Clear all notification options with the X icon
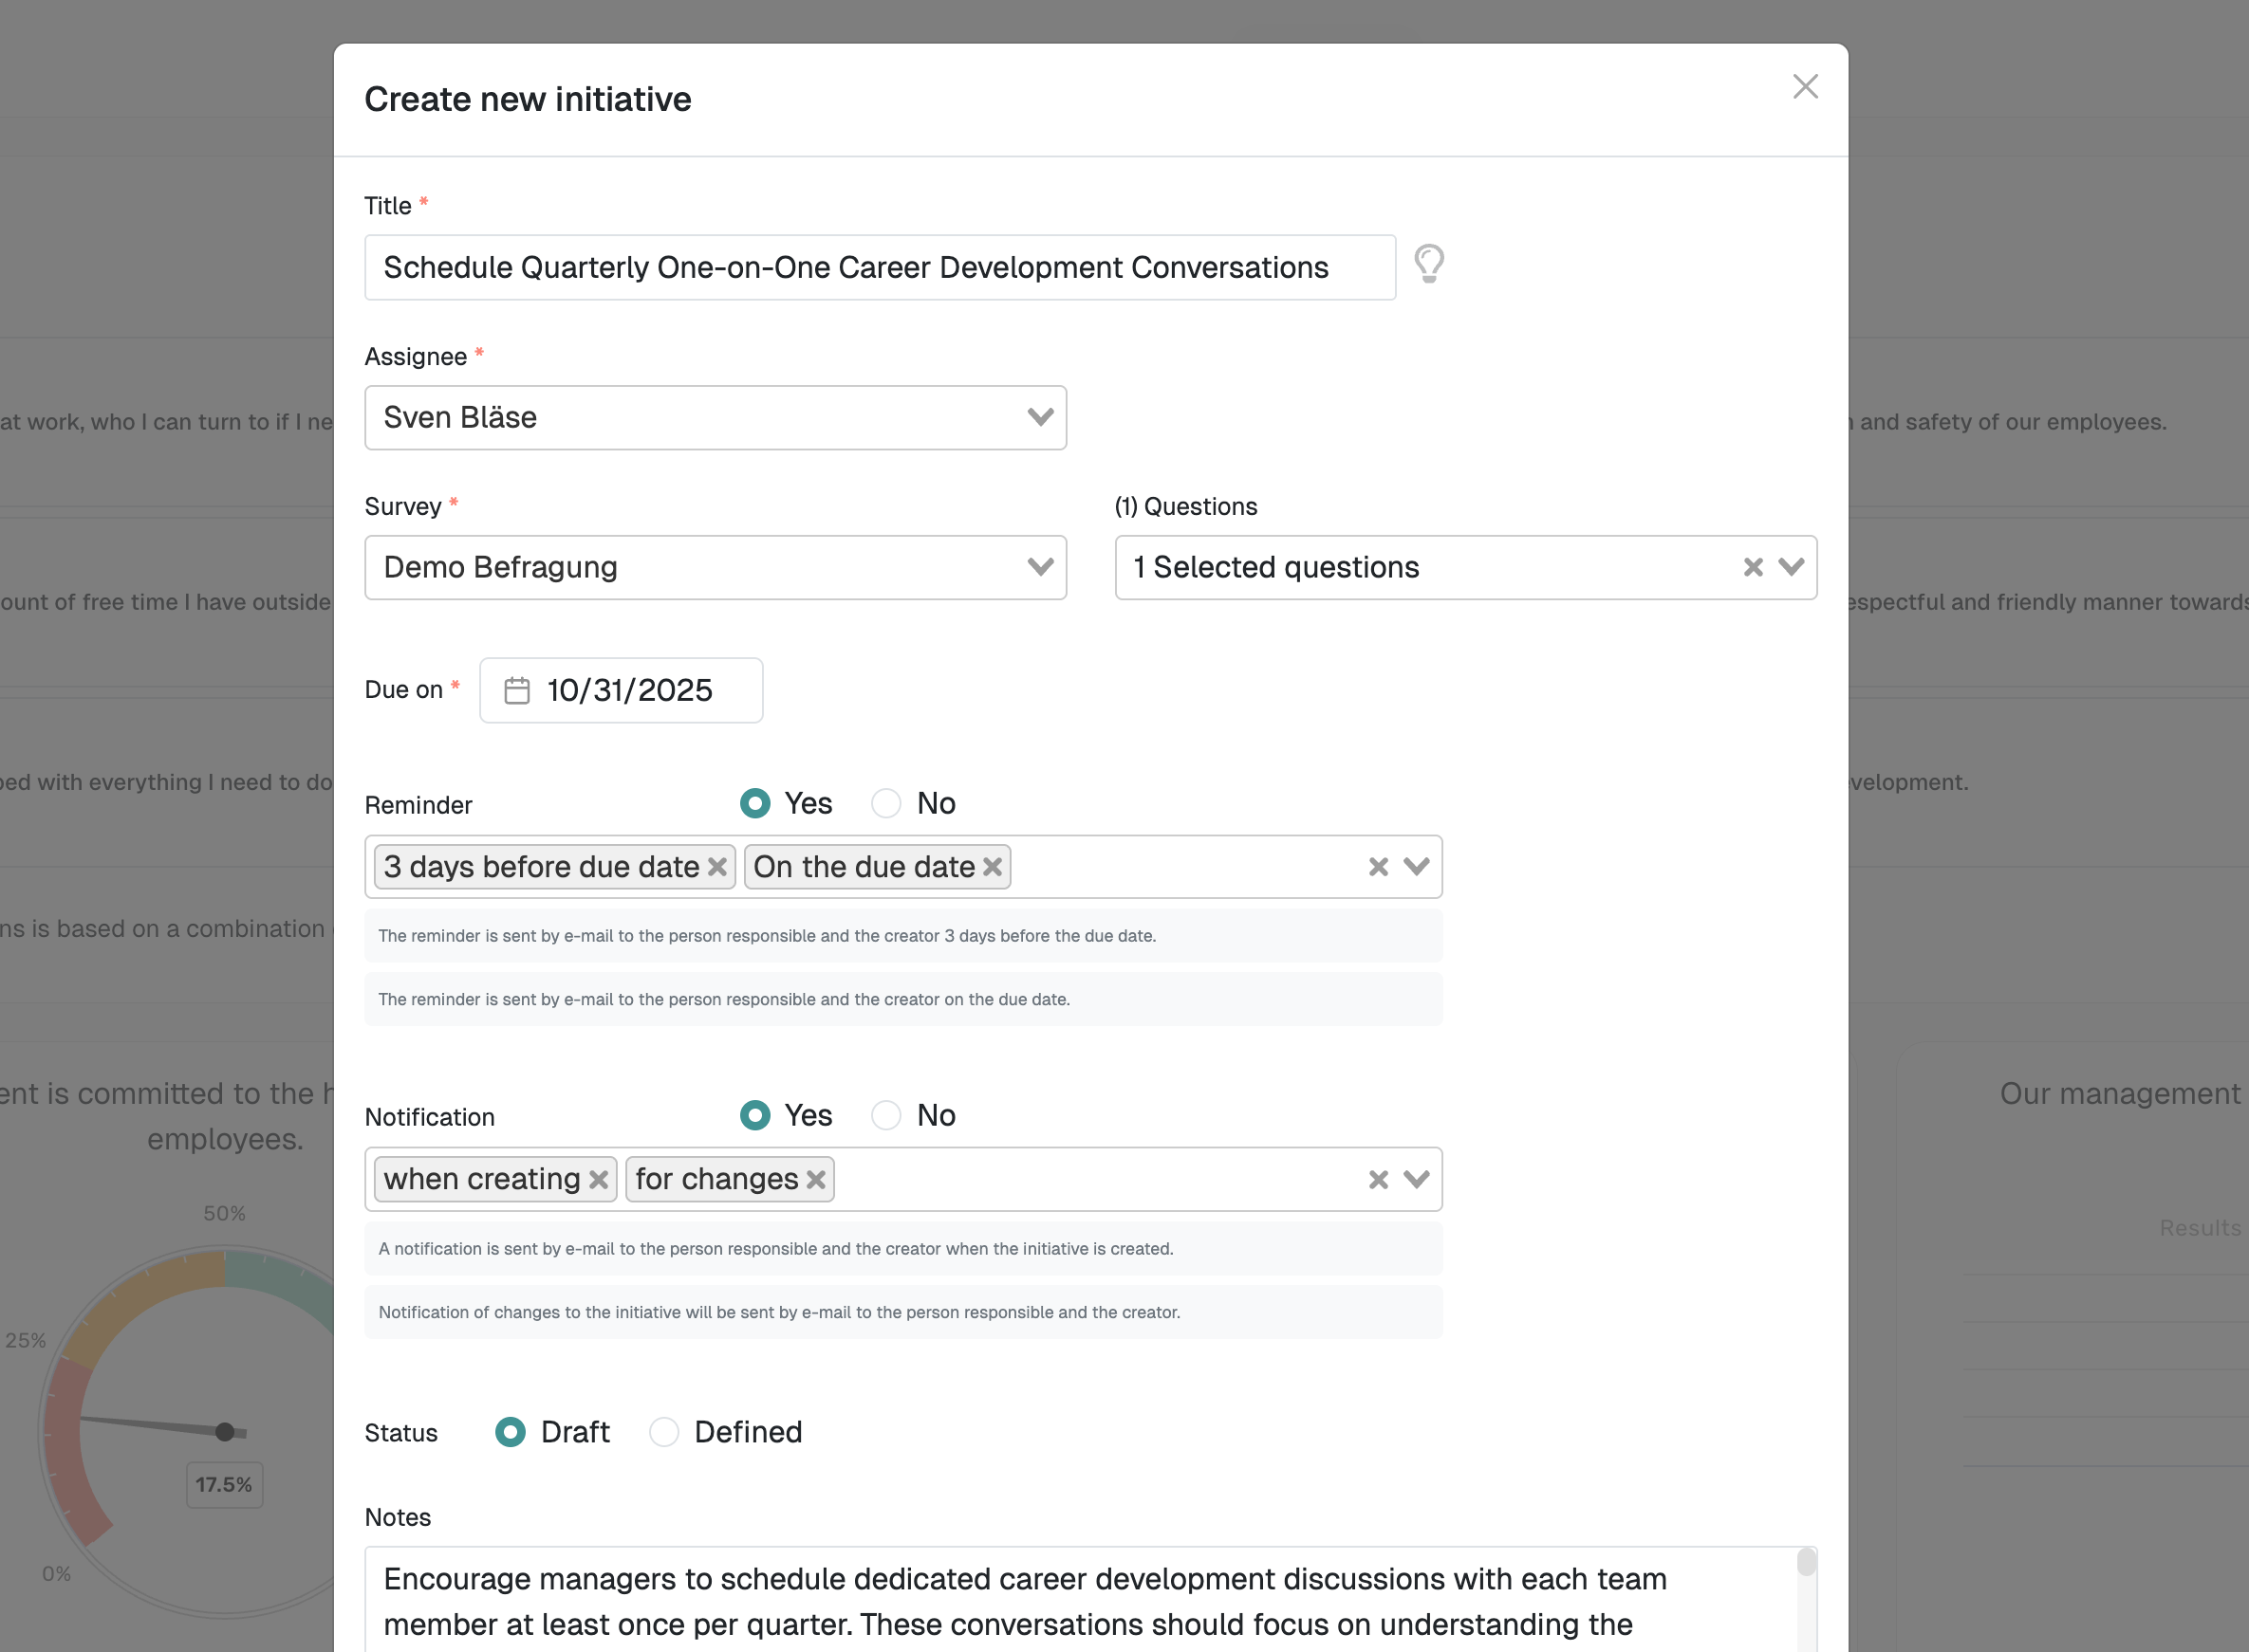The image size is (2249, 1652). click(1379, 1180)
